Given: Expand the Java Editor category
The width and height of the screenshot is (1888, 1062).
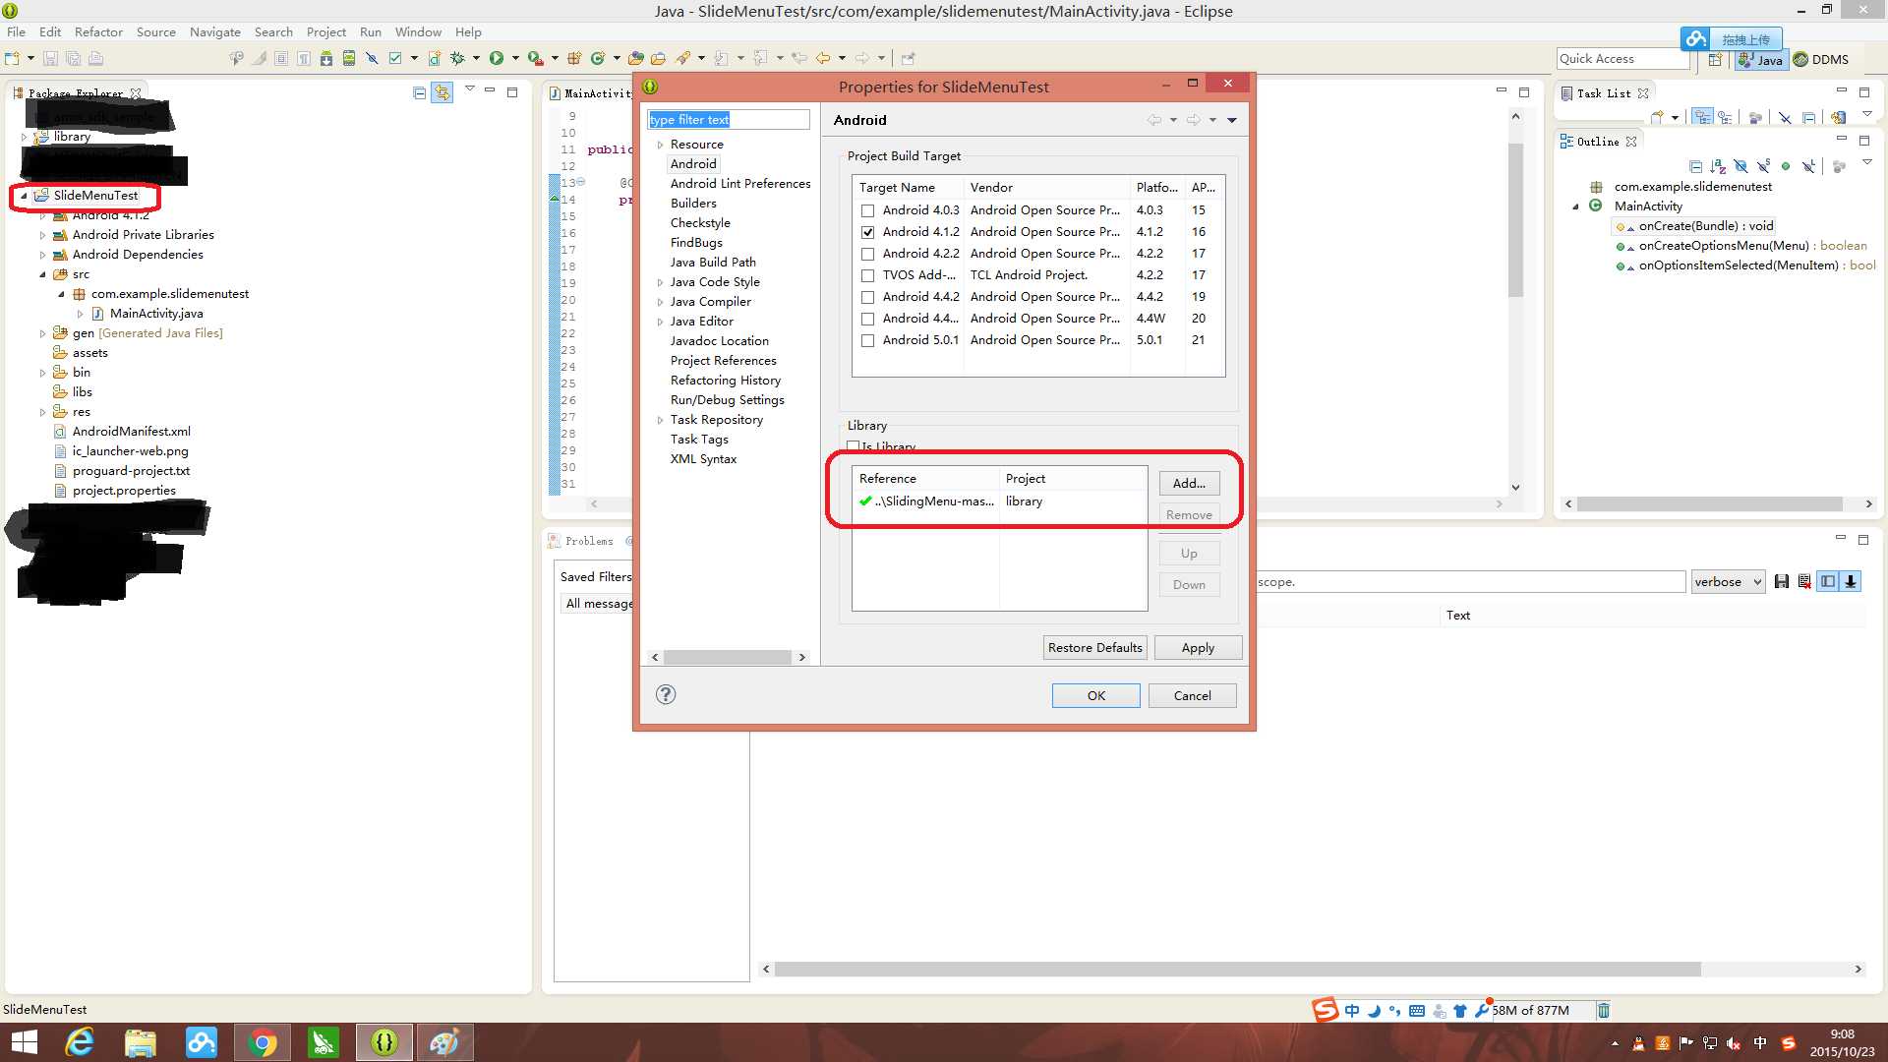Looking at the screenshot, I should 660,322.
